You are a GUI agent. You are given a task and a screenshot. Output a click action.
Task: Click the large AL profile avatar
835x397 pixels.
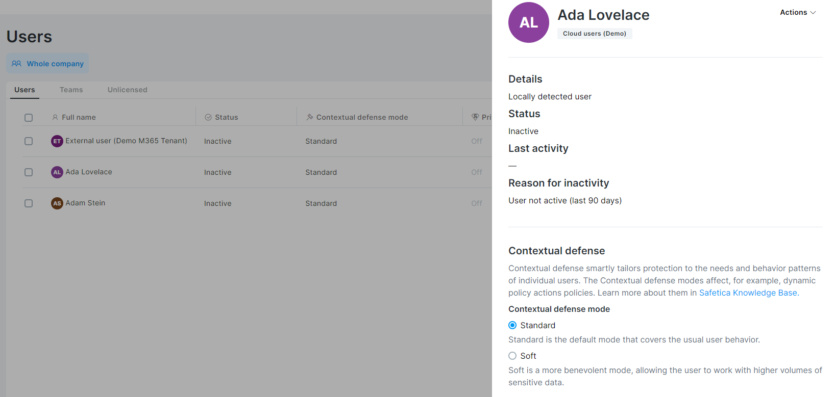528,22
